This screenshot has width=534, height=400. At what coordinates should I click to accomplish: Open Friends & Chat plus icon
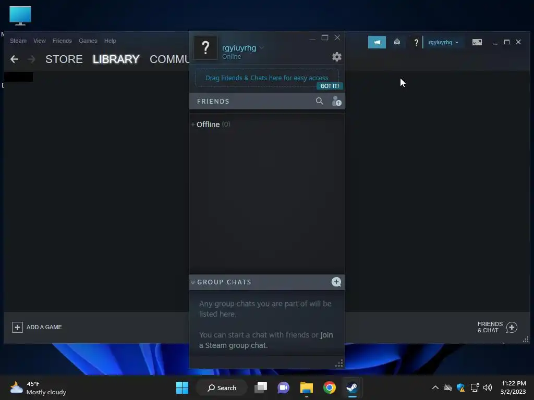point(512,327)
